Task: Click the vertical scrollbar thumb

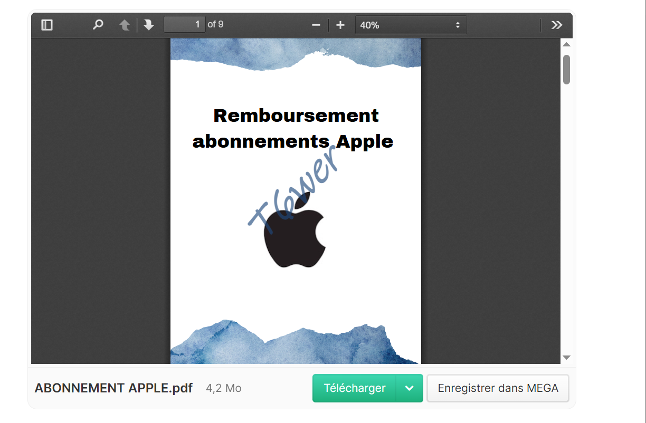Action: click(x=567, y=70)
